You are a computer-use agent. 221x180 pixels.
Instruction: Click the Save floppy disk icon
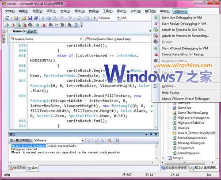click(x=30, y=18)
